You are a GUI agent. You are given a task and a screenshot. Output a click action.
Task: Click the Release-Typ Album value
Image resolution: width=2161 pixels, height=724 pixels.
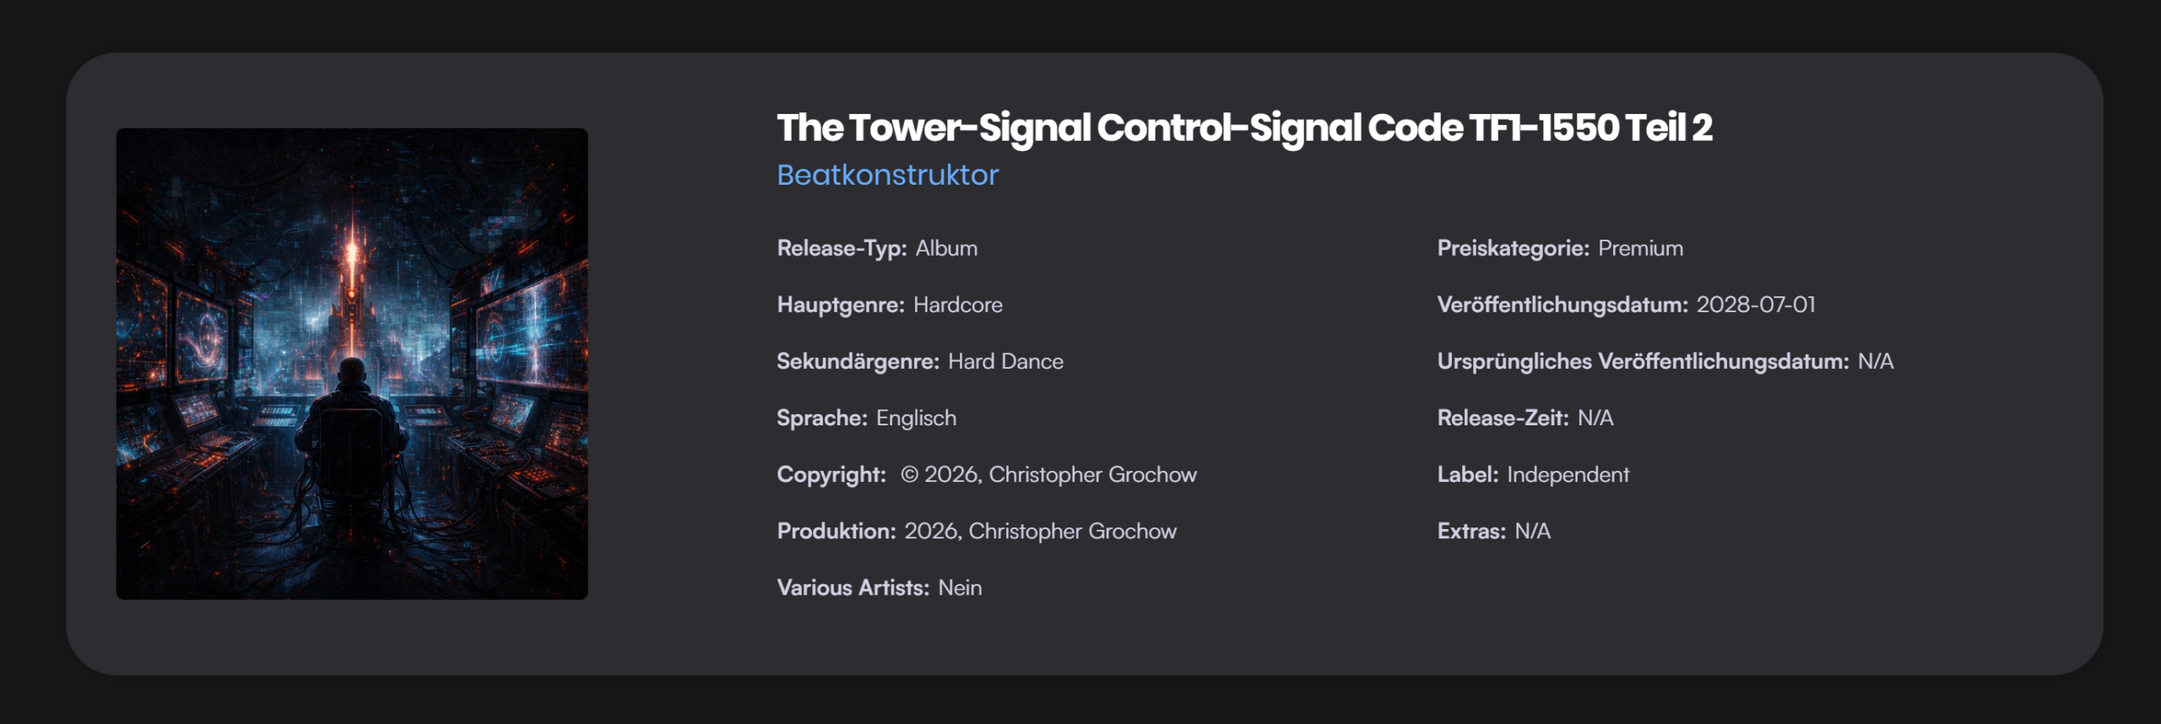point(946,248)
